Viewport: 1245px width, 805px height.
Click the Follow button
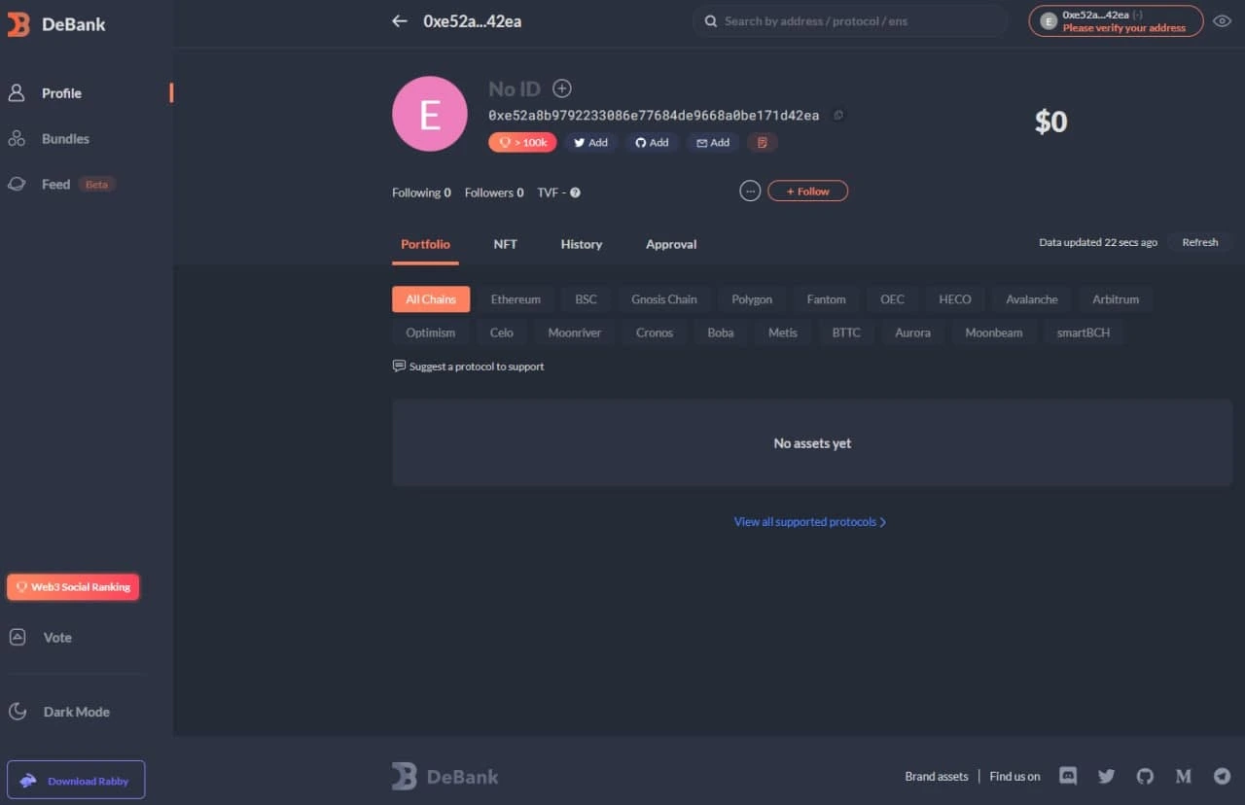807,191
